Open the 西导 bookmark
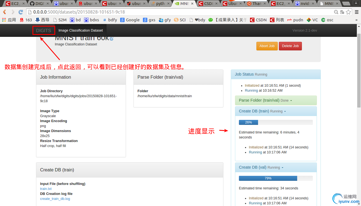Screen dimensions: 361x206 point(42,20)
